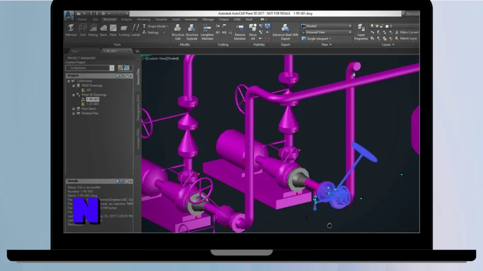The image size is (483, 271).
Task: Select the Ladder tool
Action: [x=135, y=30]
